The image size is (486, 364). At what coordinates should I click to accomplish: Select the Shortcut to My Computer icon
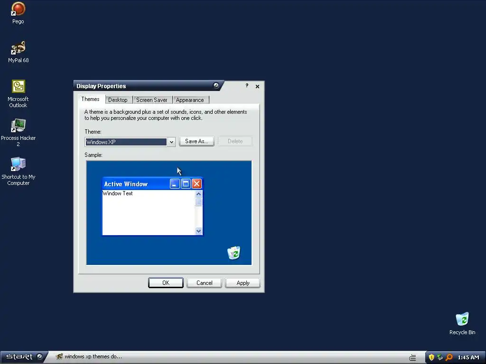(x=18, y=172)
